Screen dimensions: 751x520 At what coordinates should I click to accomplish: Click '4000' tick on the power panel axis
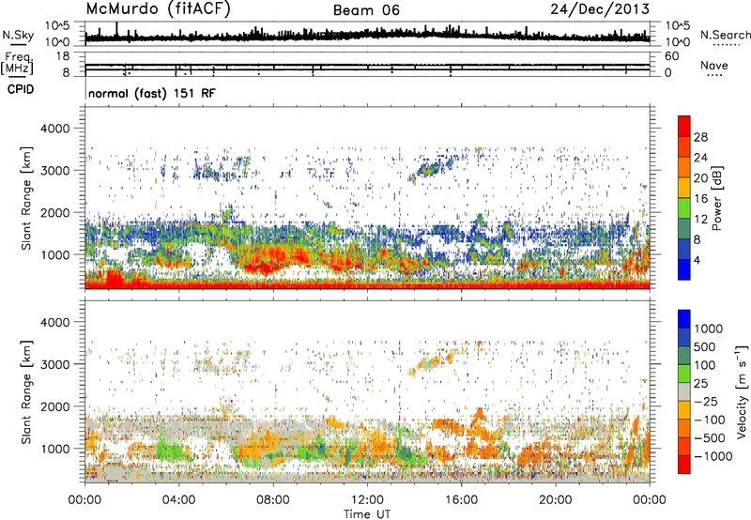coord(55,129)
